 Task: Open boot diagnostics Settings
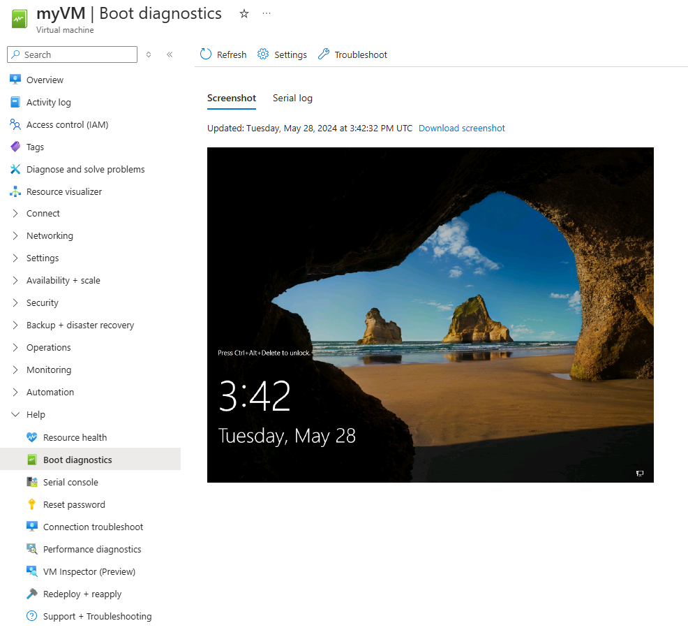point(282,54)
